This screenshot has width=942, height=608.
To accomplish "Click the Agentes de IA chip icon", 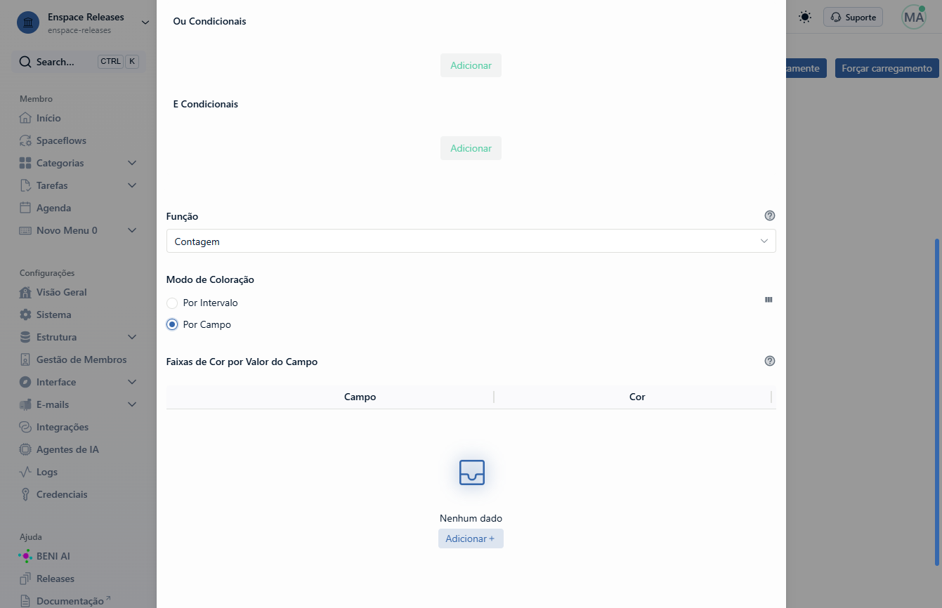I will pyautogui.click(x=25, y=449).
